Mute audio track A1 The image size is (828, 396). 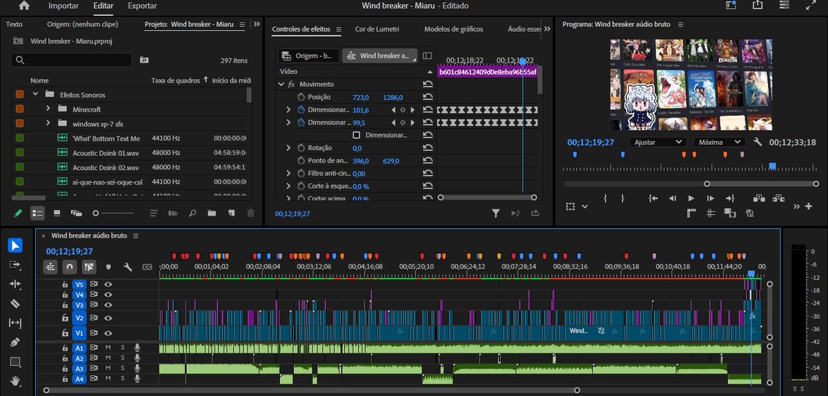pos(108,348)
